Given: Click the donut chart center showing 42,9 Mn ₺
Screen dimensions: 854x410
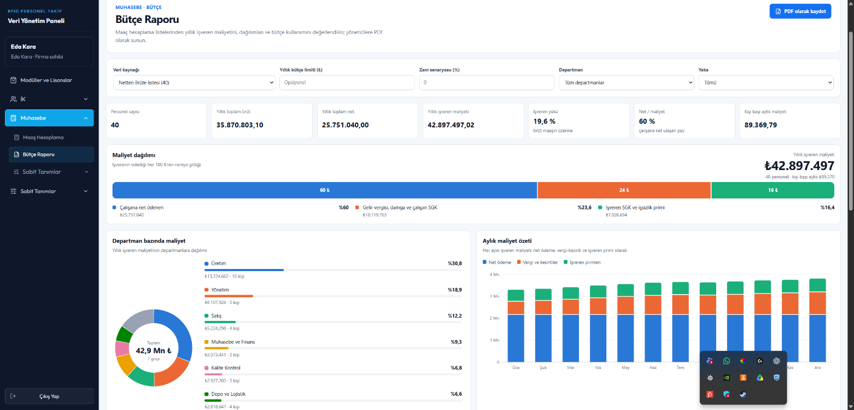Looking at the screenshot, I should coord(154,350).
